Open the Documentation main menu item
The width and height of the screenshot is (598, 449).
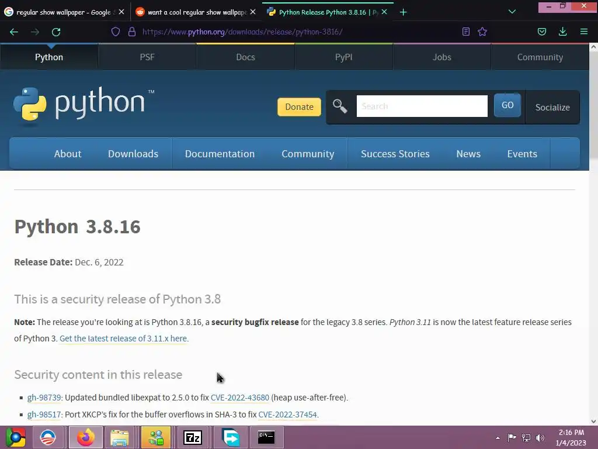(220, 154)
